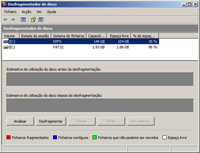This screenshot has height=153, width=200.
Task: Sort by Sistema de ficheiros column header
Action: 69,36
